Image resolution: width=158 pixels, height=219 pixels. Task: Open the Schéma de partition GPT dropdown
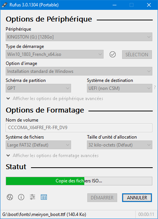tap(38, 88)
